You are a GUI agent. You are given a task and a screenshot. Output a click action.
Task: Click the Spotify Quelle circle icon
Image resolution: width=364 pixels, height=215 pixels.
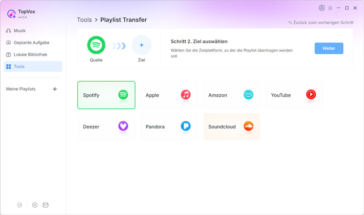point(96,45)
